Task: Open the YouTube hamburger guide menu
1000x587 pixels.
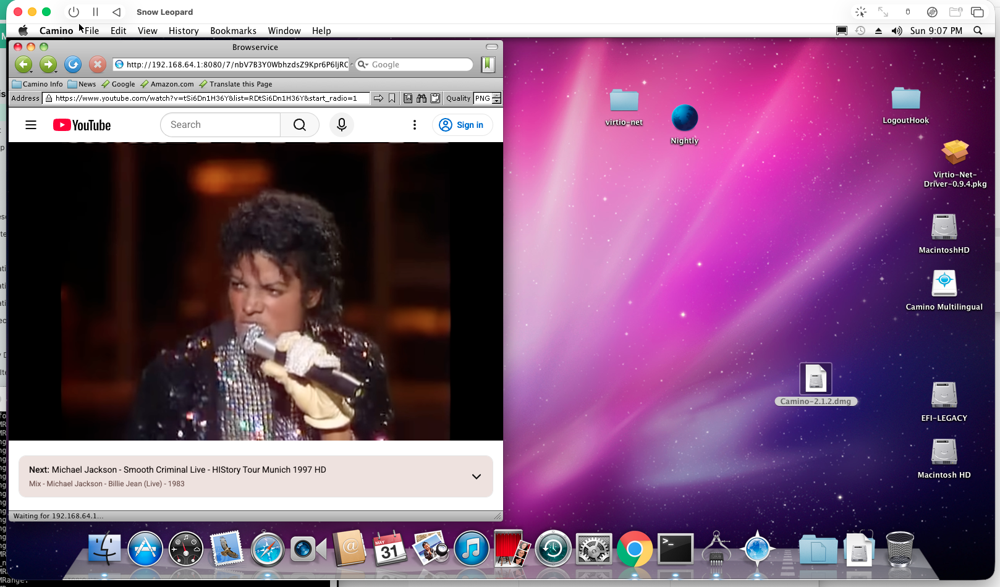Action: coord(31,125)
